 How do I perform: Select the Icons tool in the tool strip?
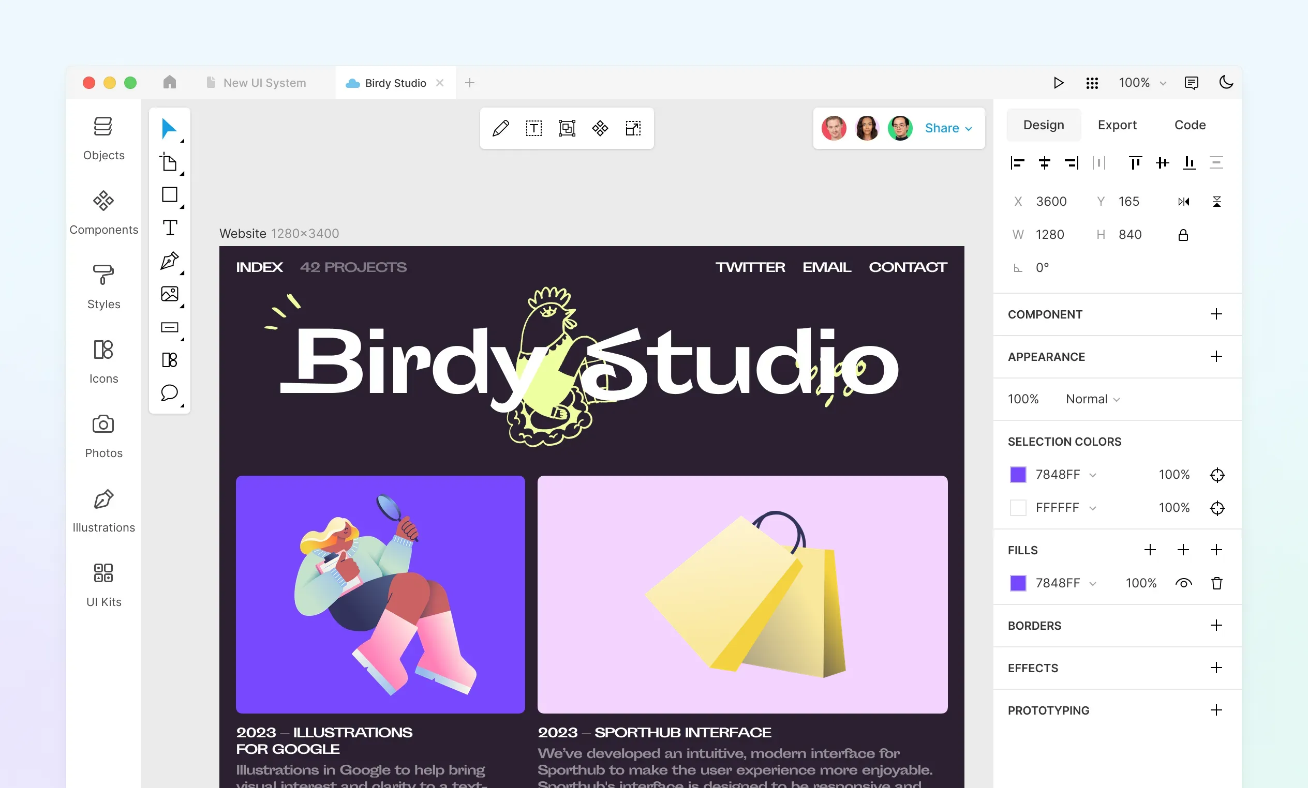tap(169, 360)
